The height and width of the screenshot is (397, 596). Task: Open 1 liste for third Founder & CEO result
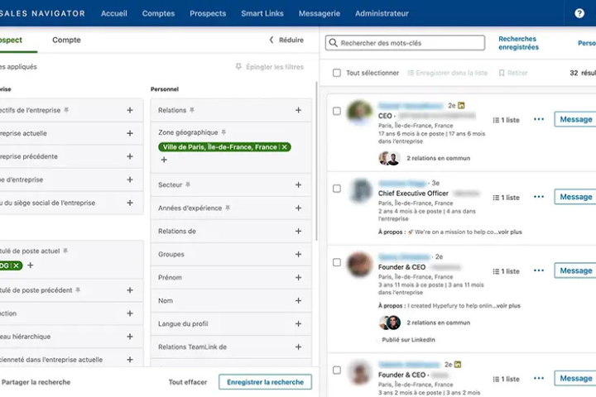point(506,271)
